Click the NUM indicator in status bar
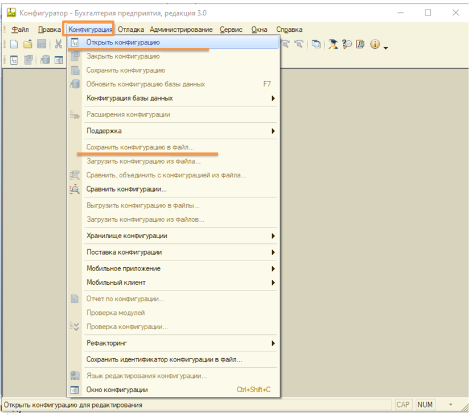This screenshot has height=415, width=472. coord(425,405)
